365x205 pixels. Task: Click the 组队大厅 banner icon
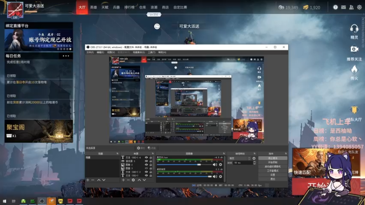tap(354, 110)
